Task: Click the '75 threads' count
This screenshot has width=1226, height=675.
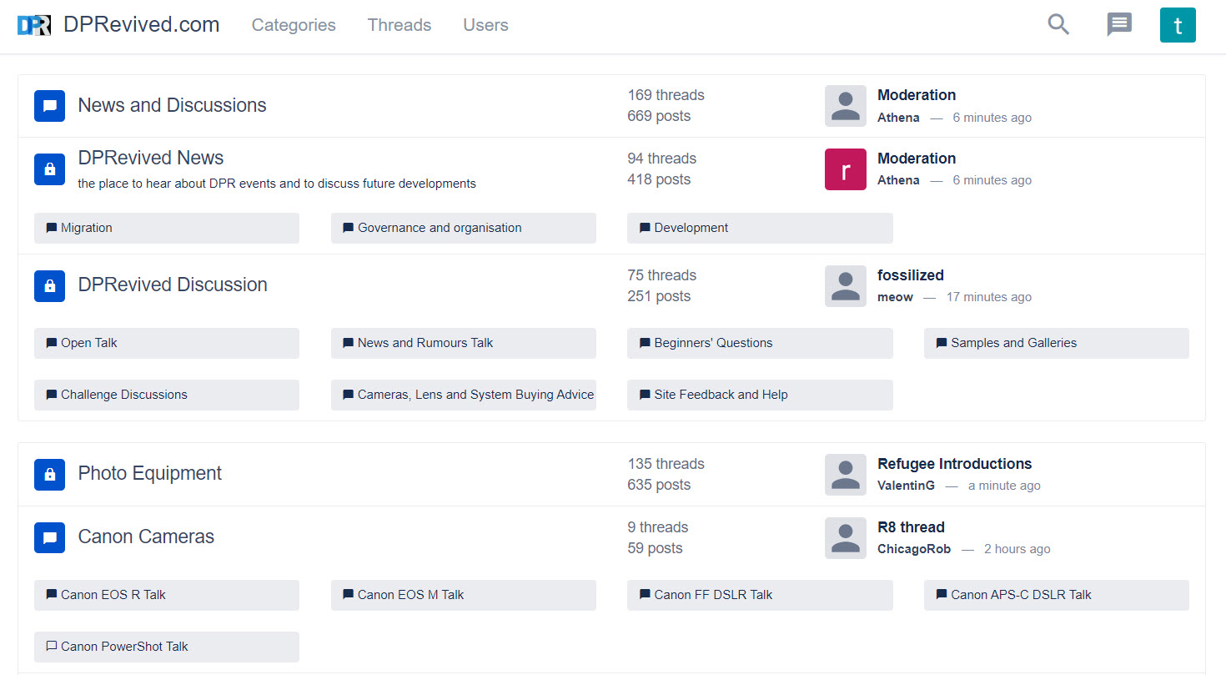Action: click(x=661, y=275)
